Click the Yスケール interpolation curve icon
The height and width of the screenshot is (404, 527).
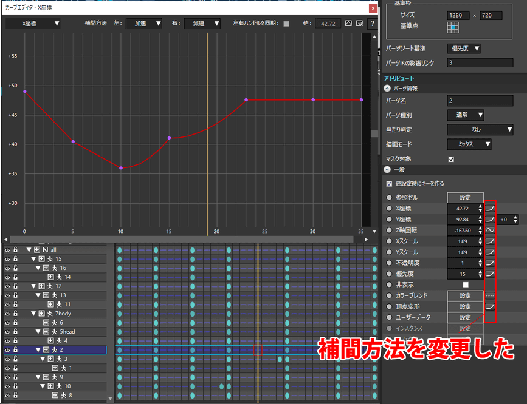490,252
